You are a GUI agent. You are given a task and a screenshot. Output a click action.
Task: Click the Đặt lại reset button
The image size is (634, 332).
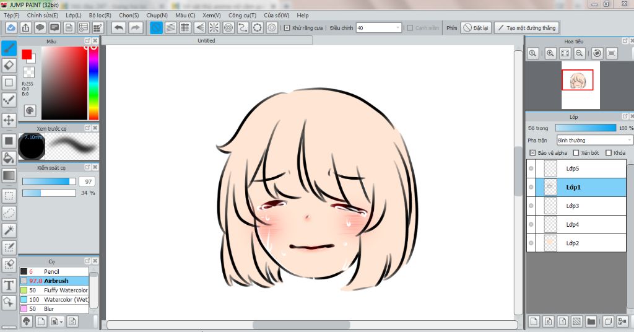tap(476, 28)
